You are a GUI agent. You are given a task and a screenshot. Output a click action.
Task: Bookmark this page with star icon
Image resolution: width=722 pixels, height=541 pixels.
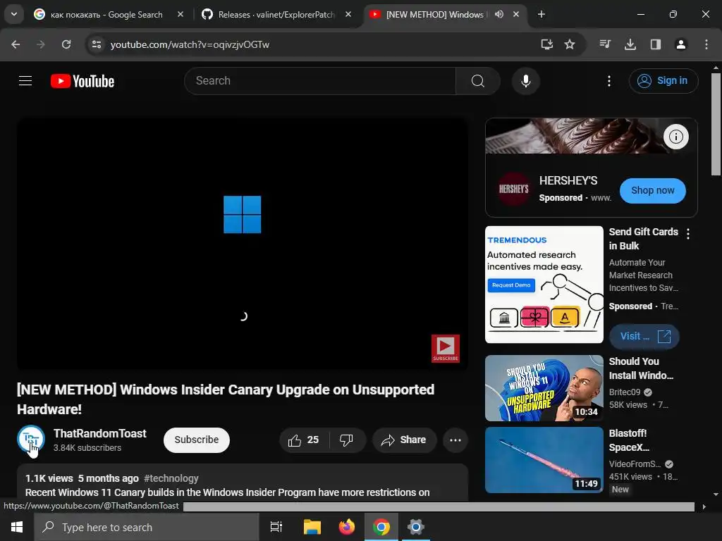[570, 44]
